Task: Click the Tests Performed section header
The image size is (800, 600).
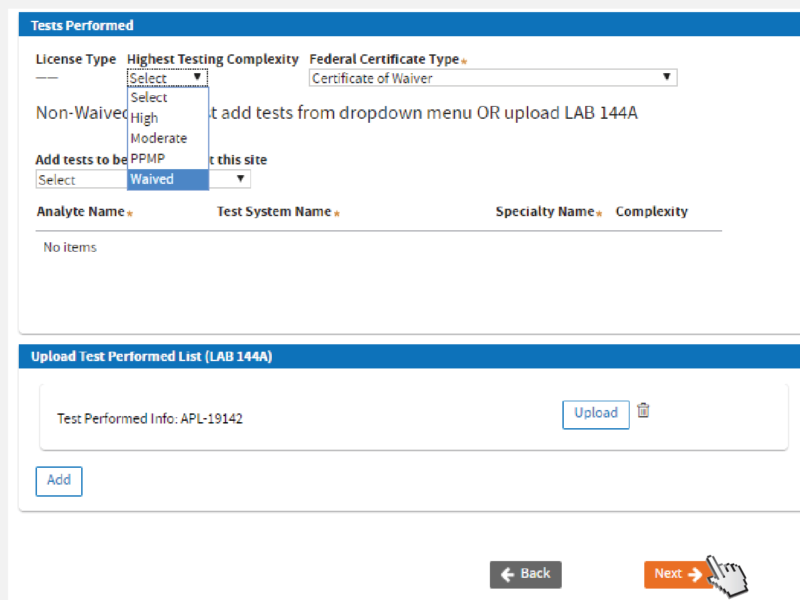Action: click(82, 26)
